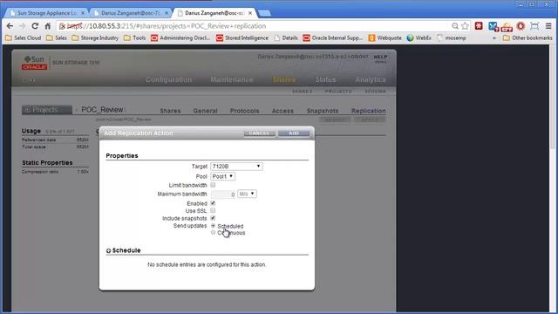The image size is (558, 314).
Task: Click the browser forward arrow
Action: coord(22,26)
